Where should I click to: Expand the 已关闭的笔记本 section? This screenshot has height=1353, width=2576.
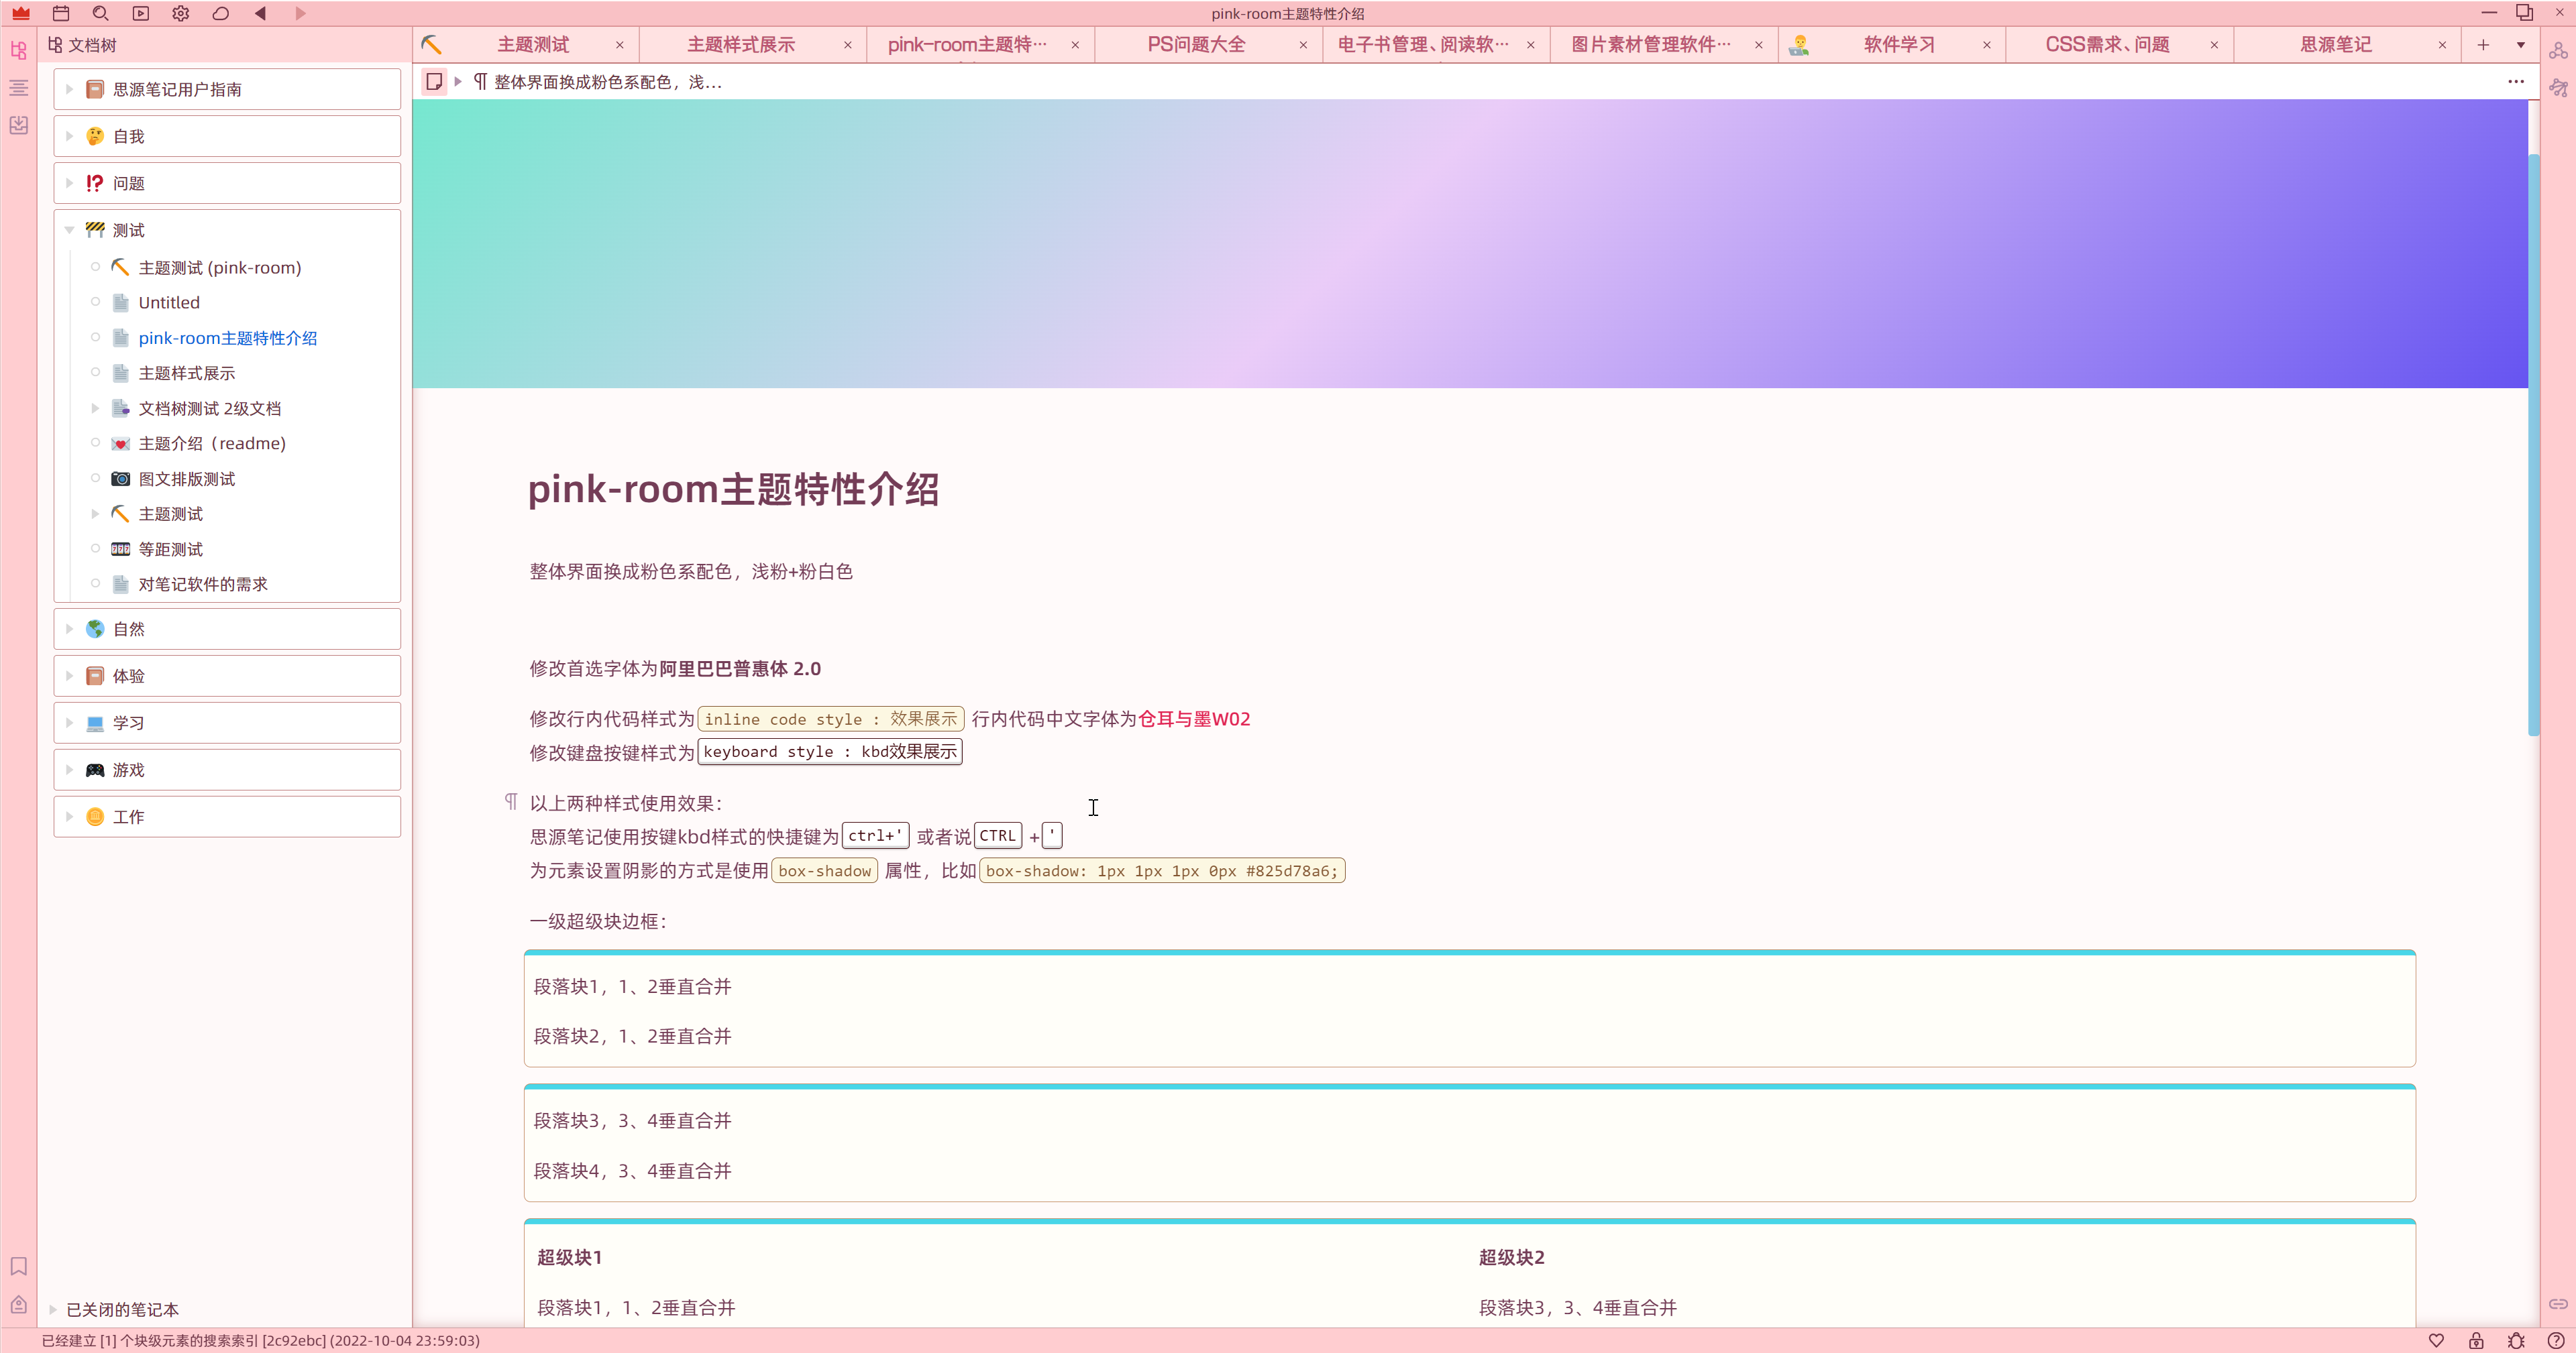[53, 1309]
